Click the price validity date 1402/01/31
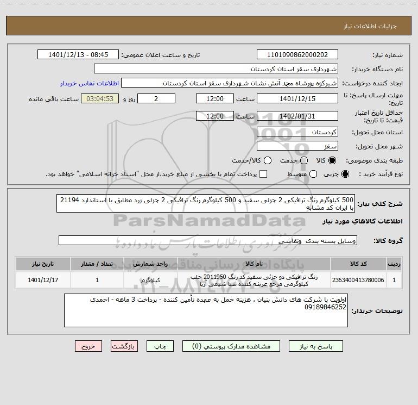 [297, 116]
